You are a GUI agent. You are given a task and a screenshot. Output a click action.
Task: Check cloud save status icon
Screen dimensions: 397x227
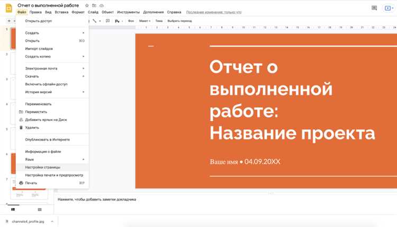(102, 5)
